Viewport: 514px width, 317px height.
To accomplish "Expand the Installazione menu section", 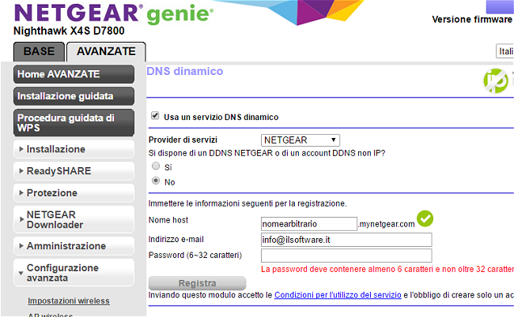I will point(74,149).
